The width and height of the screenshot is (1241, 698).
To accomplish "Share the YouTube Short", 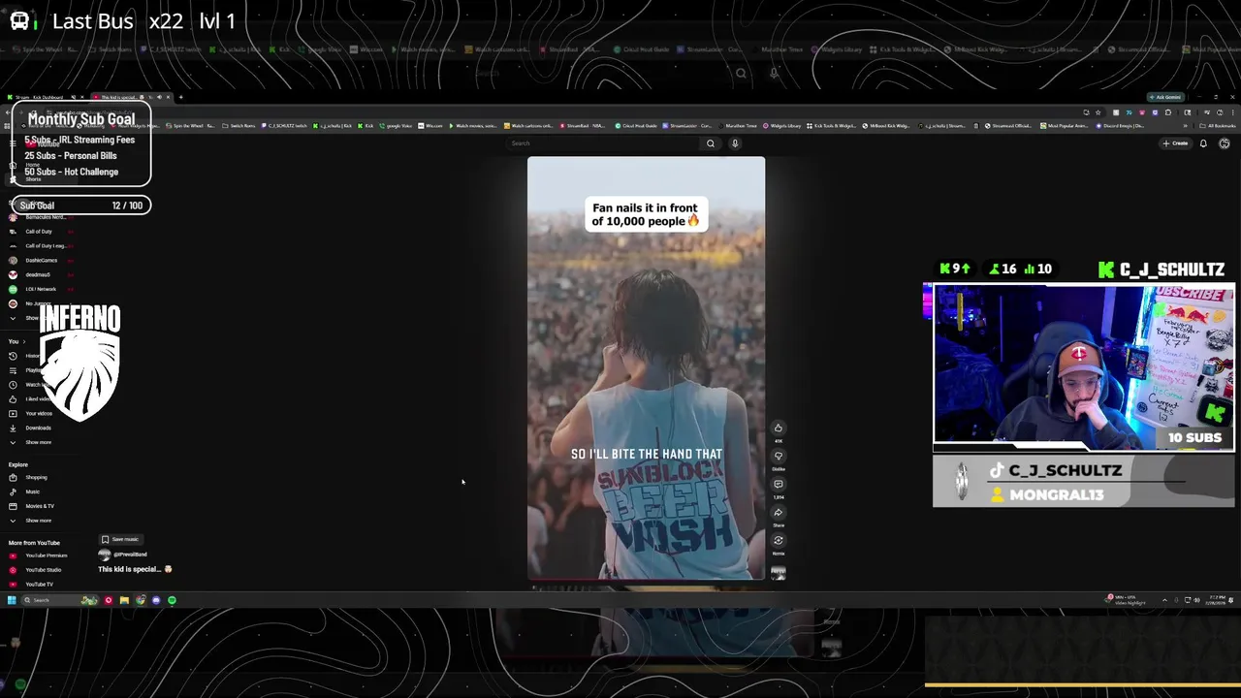I will [x=778, y=513].
